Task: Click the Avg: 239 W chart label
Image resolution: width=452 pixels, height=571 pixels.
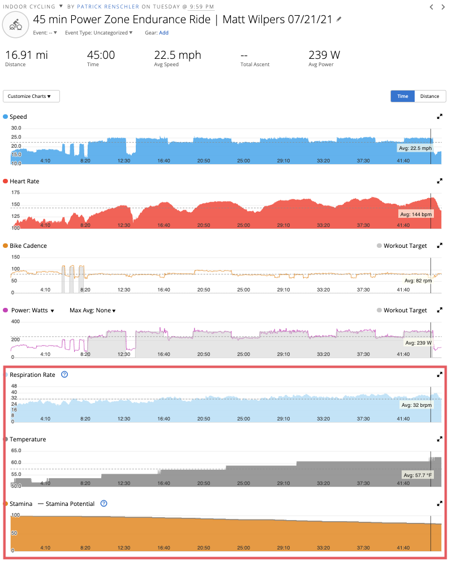Action: (418, 343)
